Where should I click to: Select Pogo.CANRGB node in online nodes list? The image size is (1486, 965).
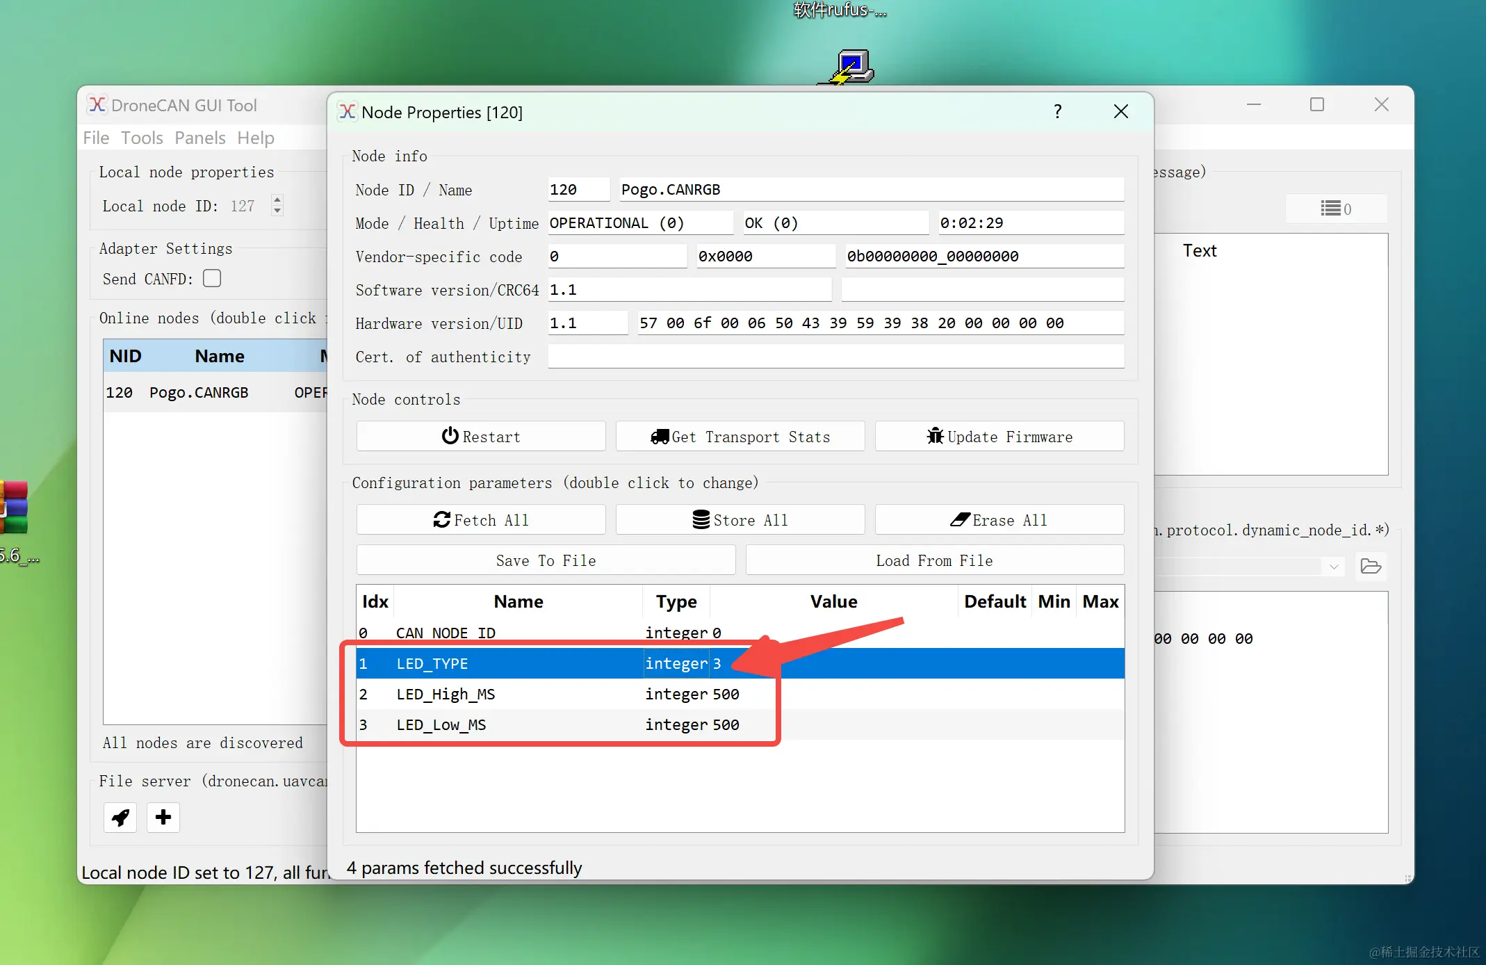(x=198, y=393)
